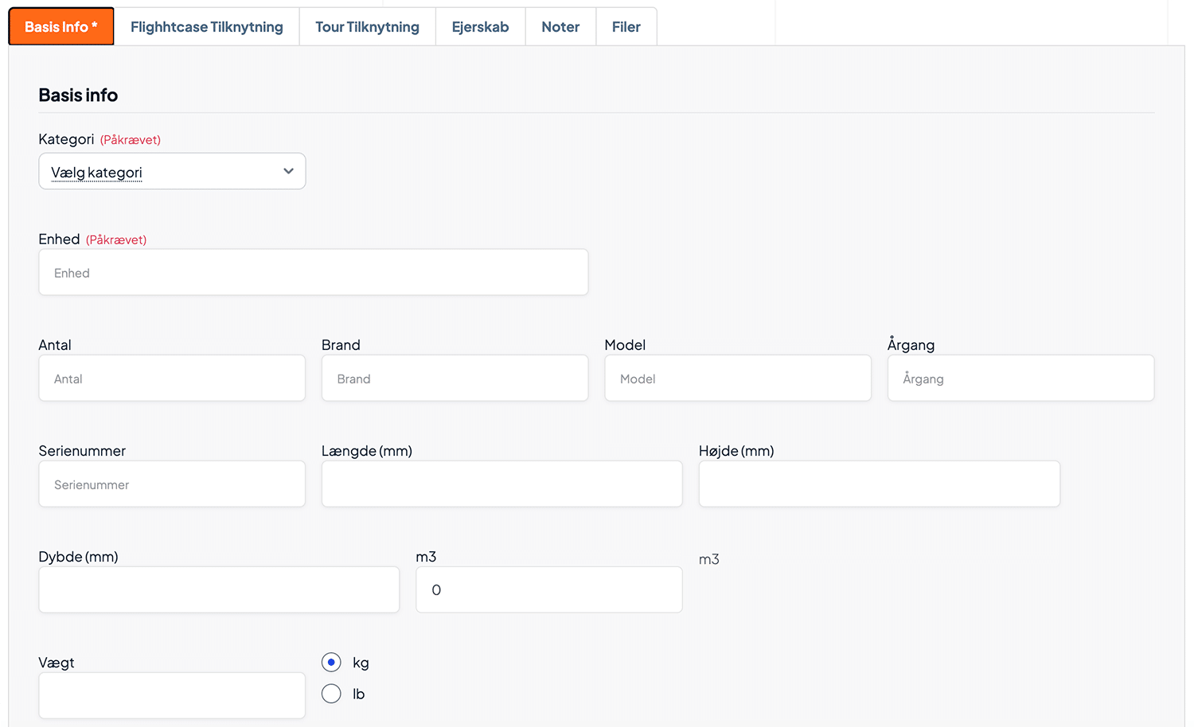Focus the Serienummer field
This screenshot has height=727, width=1194.
pyautogui.click(x=172, y=484)
